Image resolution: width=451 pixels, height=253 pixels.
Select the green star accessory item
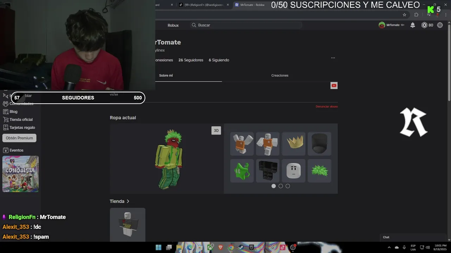tap(242, 171)
